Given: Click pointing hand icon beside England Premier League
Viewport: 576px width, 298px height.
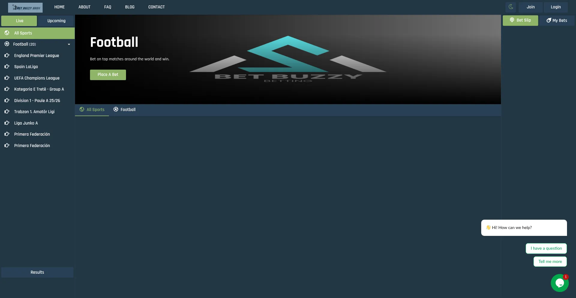Looking at the screenshot, I should pyautogui.click(x=7, y=56).
